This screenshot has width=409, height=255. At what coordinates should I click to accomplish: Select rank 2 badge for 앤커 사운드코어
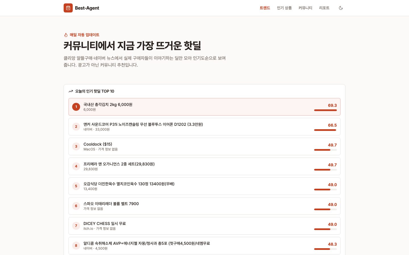(x=76, y=127)
